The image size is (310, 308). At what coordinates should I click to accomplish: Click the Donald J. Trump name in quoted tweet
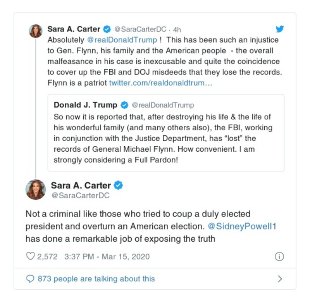point(85,105)
